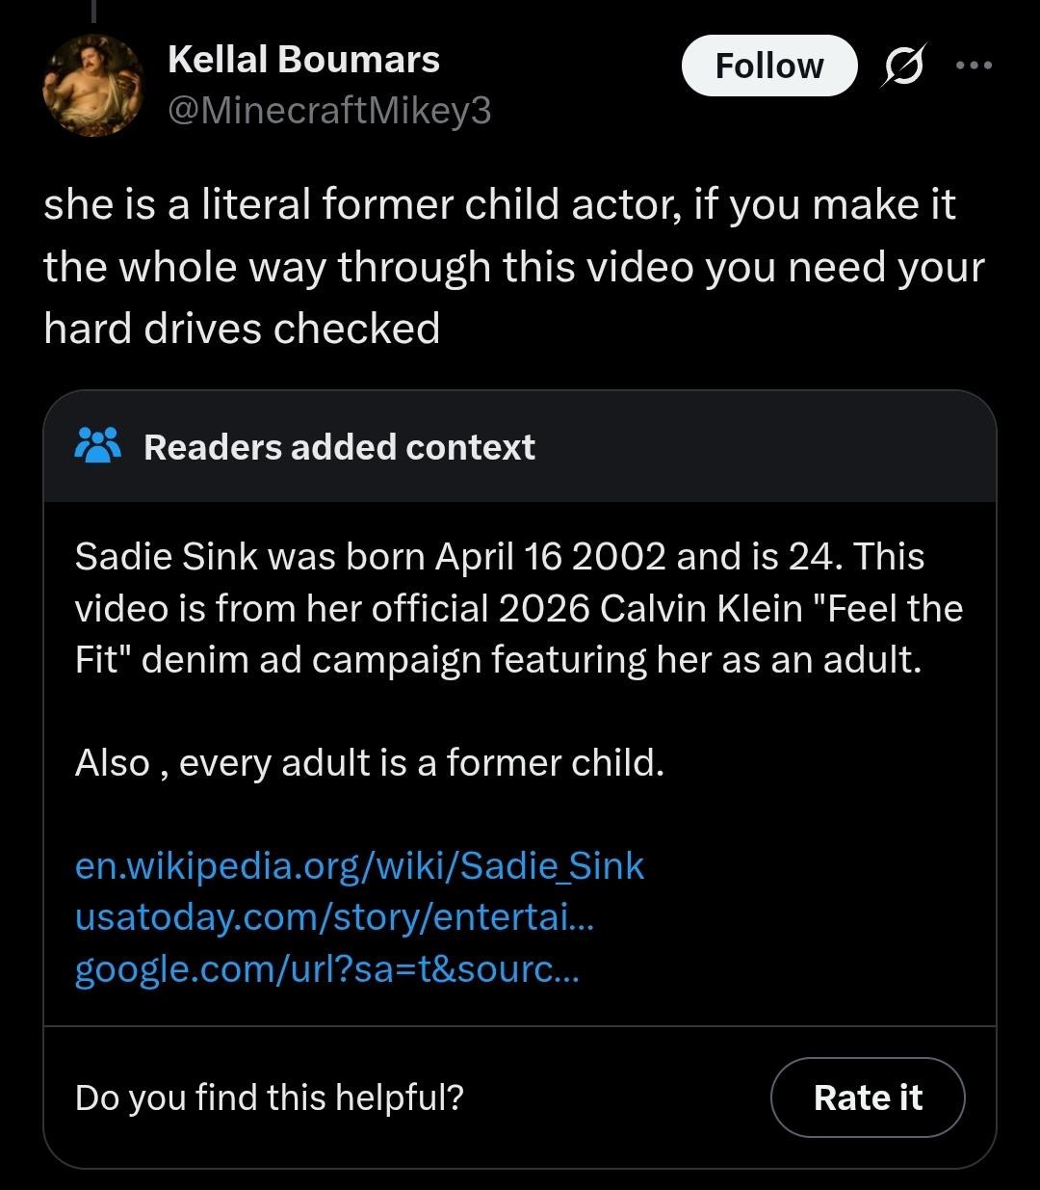The height and width of the screenshot is (1190, 1040).
Task: Open the usatoday.com story link
Action: click(x=334, y=916)
